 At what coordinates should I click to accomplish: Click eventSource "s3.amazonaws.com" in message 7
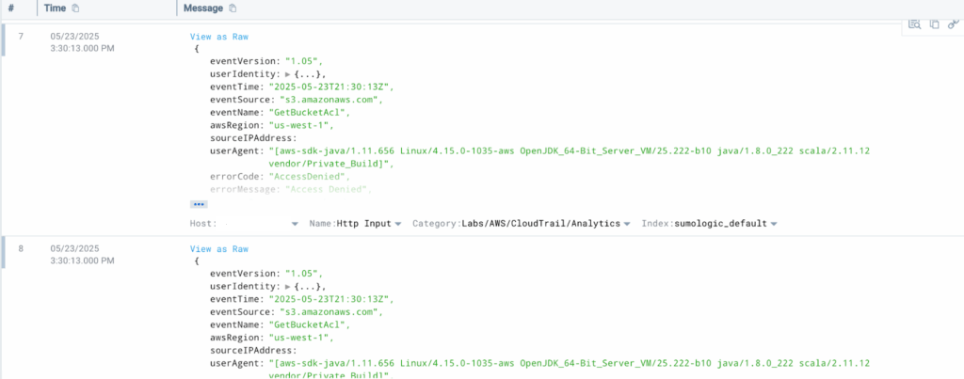[330, 100]
